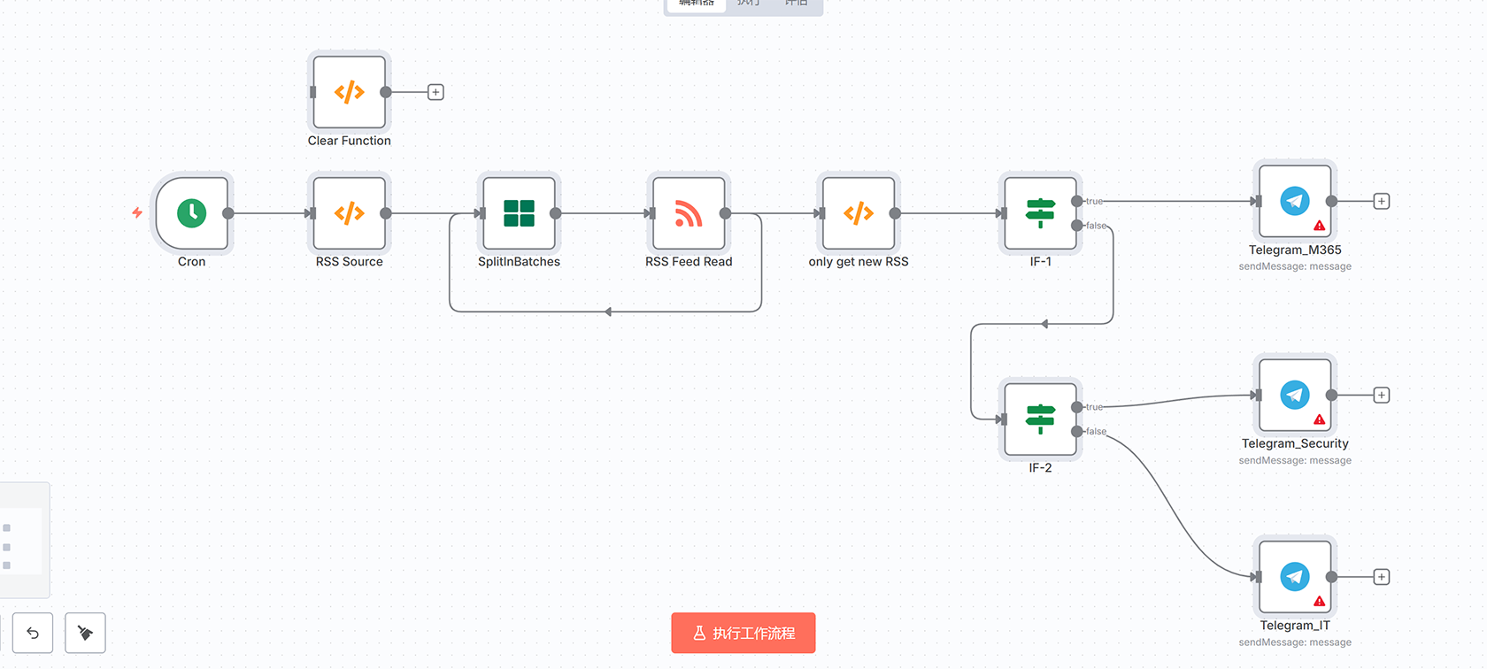
Task: Switch to the 编辑器 tab
Action: [x=697, y=4]
